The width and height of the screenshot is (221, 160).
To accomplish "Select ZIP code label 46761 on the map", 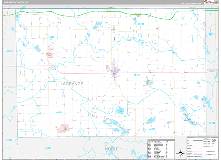I will (137, 75).
